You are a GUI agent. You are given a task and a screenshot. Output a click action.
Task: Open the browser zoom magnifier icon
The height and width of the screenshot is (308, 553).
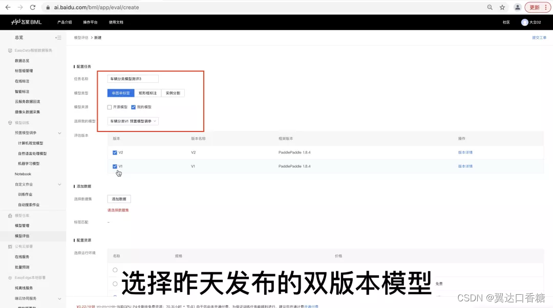(x=490, y=7)
